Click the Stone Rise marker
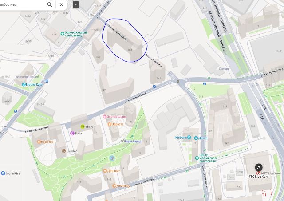 3,173
